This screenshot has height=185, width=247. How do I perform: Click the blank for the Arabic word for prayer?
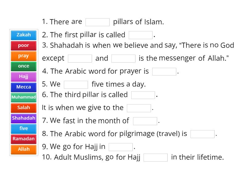[164, 71]
